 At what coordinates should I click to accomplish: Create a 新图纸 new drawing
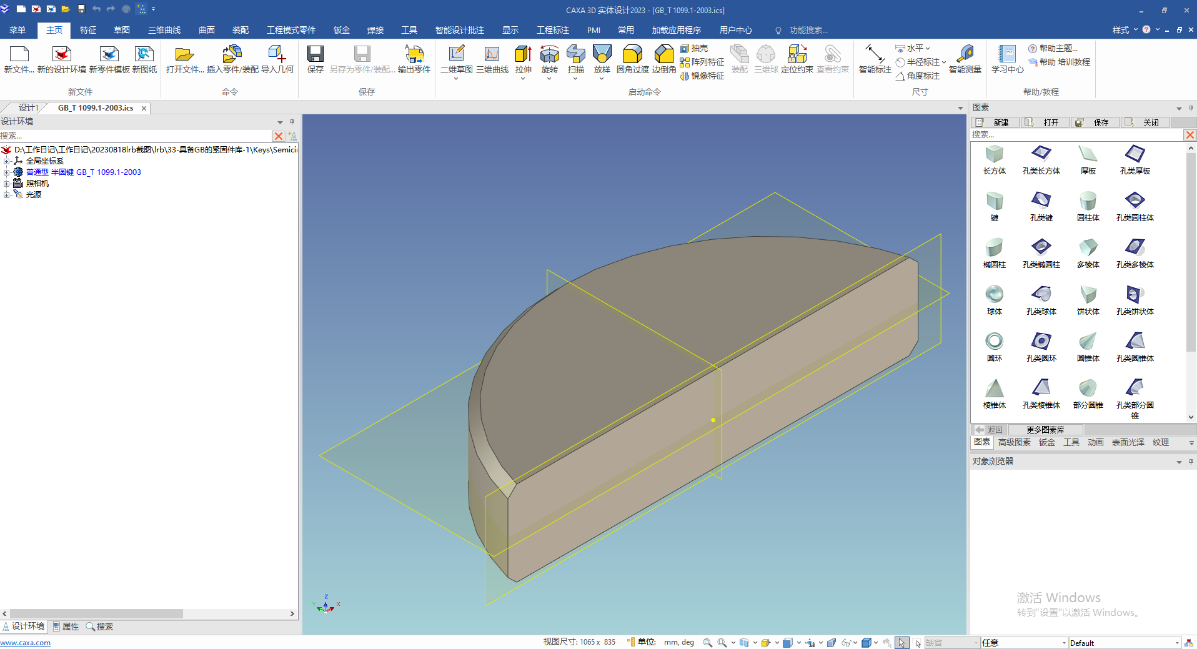(x=144, y=59)
